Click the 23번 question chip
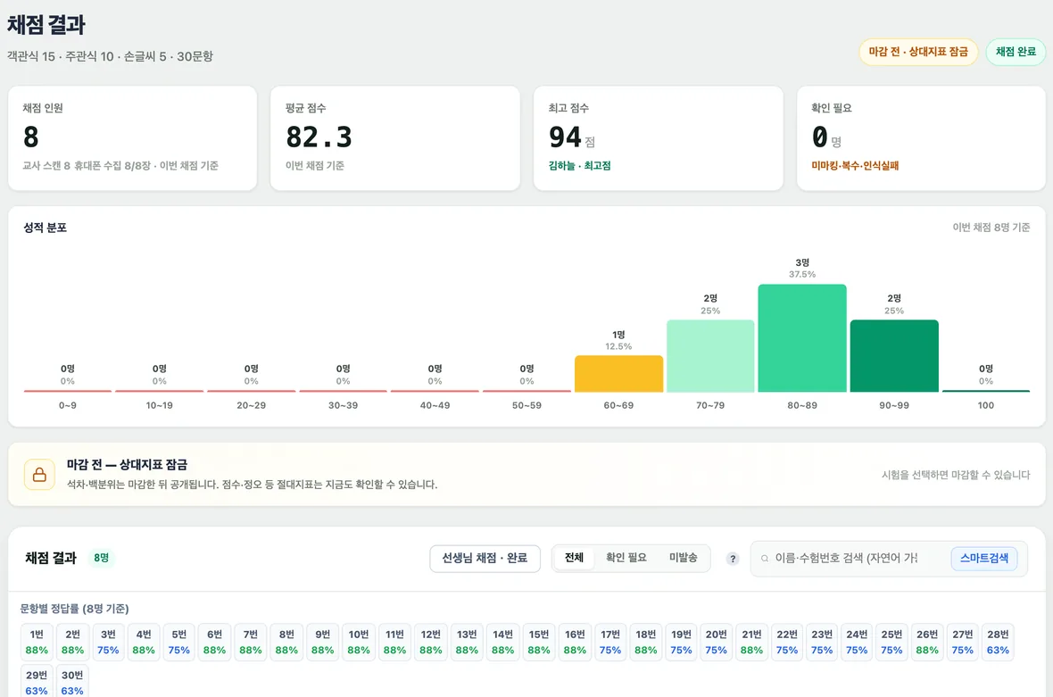1053x697 pixels. pyautogui.click(x=822, y=642)
